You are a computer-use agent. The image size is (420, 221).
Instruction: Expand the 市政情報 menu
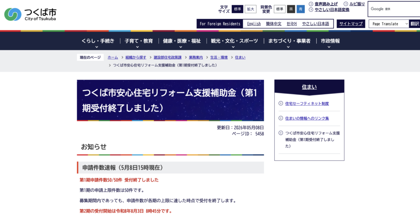[330, 41]
